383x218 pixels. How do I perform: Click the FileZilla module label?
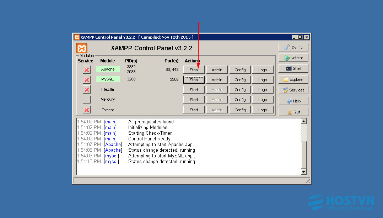107,89
